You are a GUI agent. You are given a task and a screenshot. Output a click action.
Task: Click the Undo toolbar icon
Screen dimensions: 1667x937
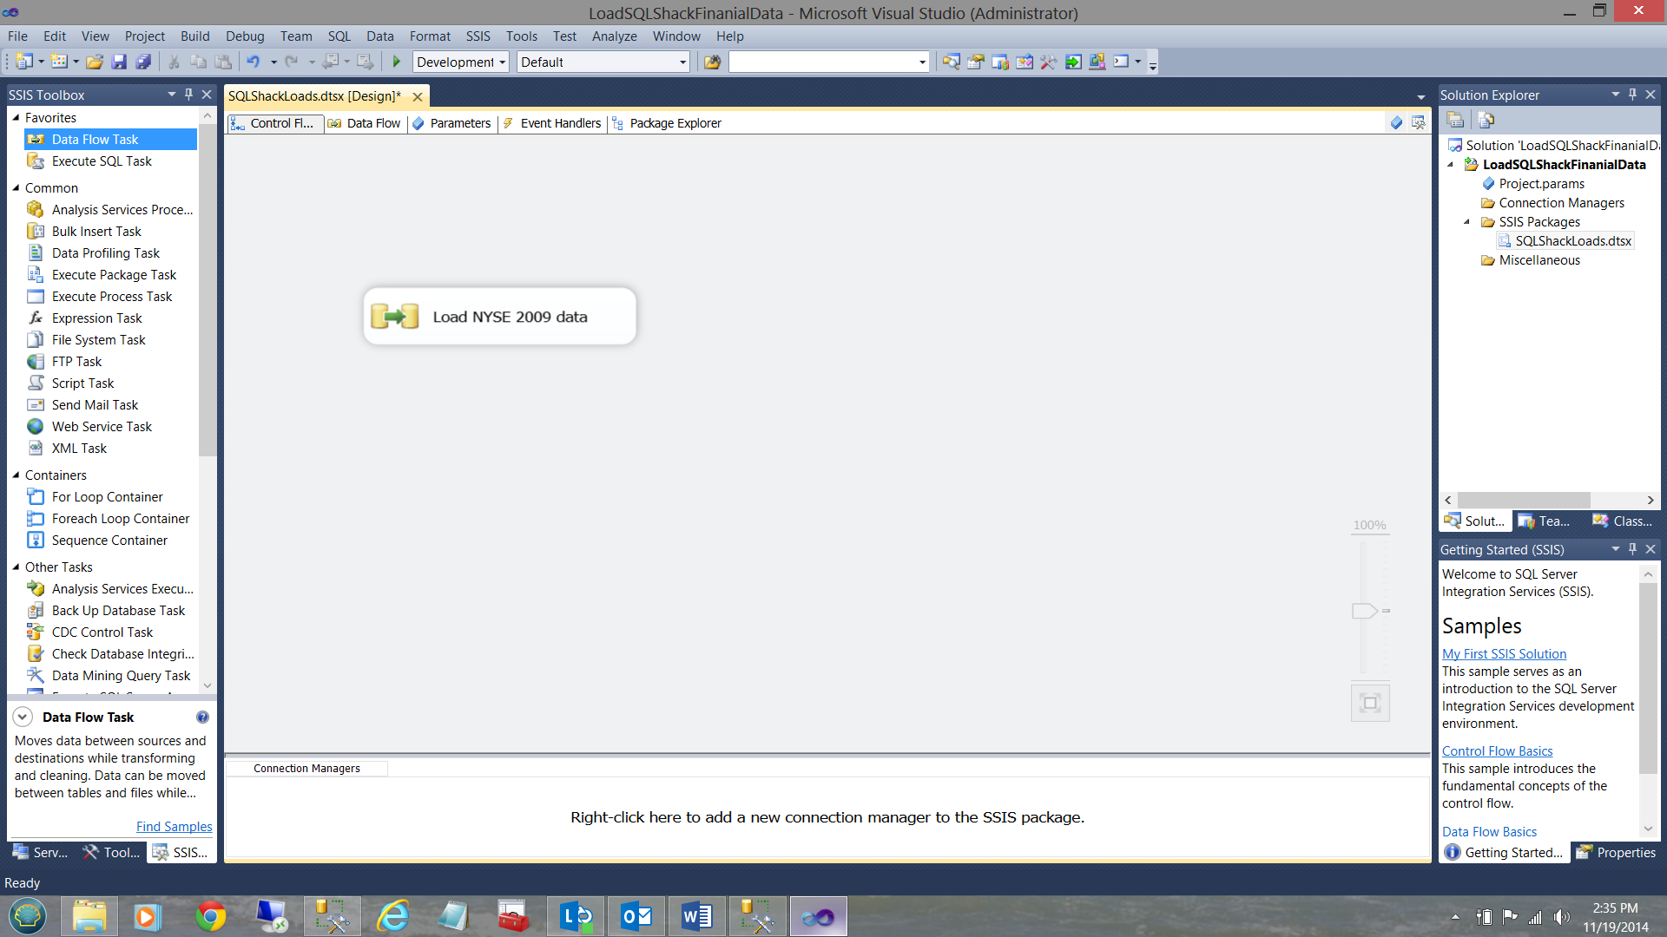253,62
